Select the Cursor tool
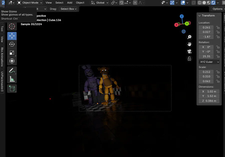This screenshot has height=157, width=225. (x=12, y=26)
